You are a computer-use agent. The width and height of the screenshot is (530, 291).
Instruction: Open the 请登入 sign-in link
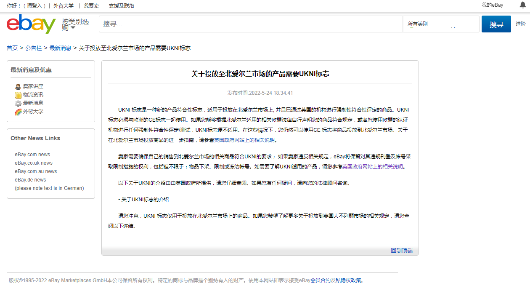coord(34,5)
